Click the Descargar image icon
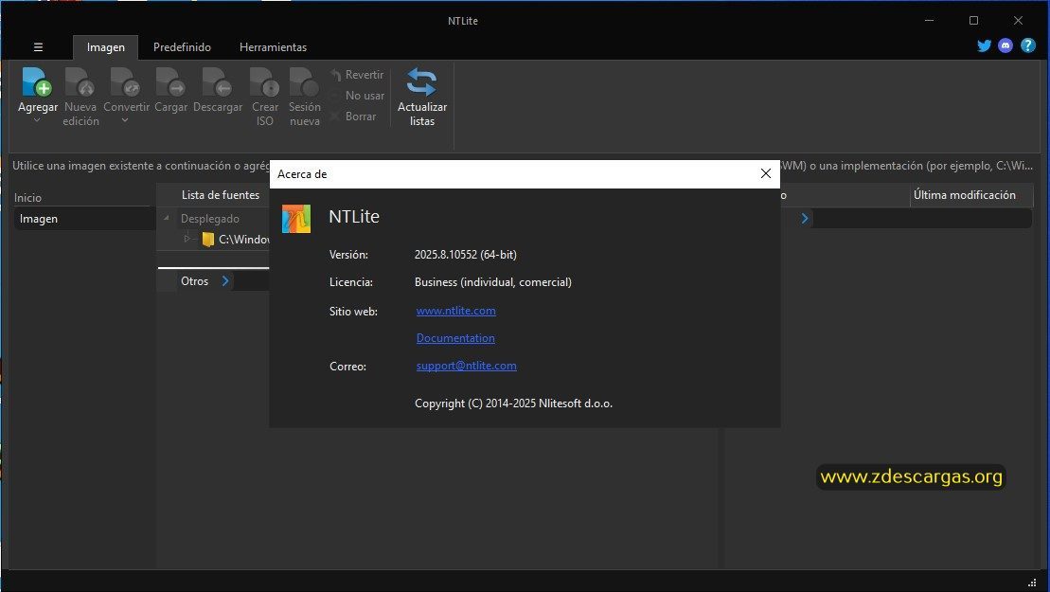1050x592 pixels. click(x=217, y=81)
